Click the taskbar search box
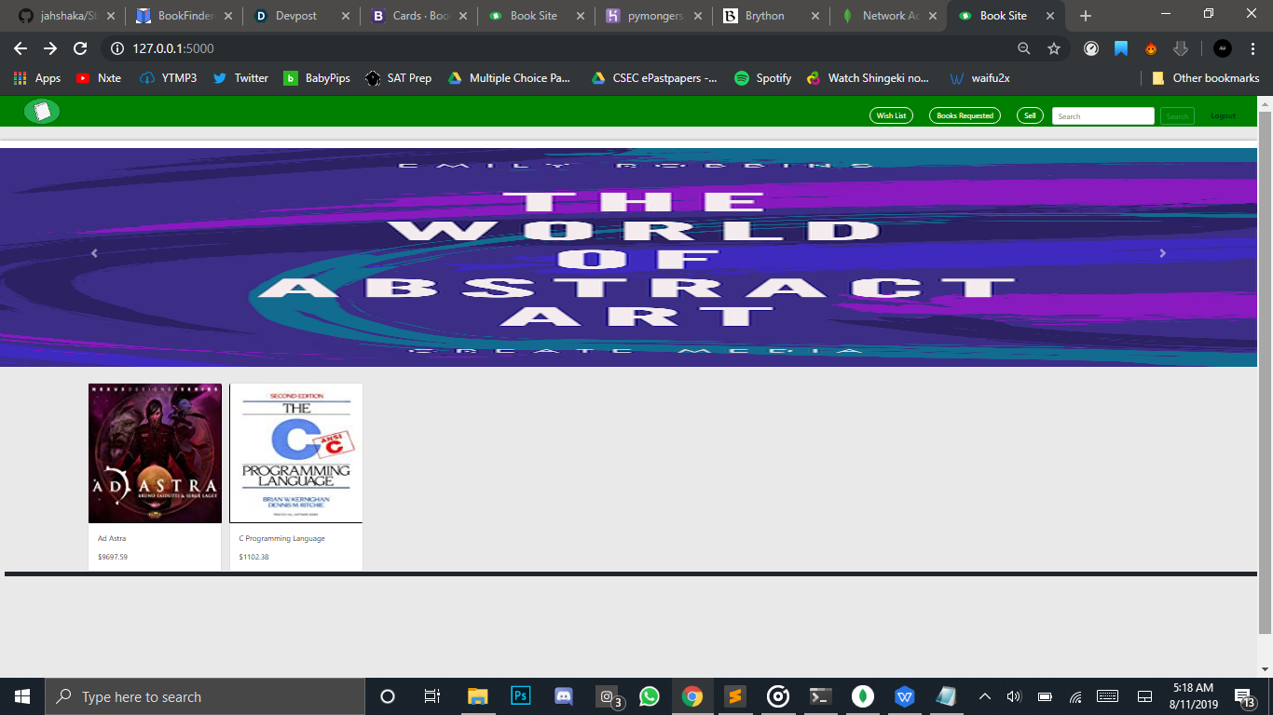1273x715 pixels. (x=205, y=696)
